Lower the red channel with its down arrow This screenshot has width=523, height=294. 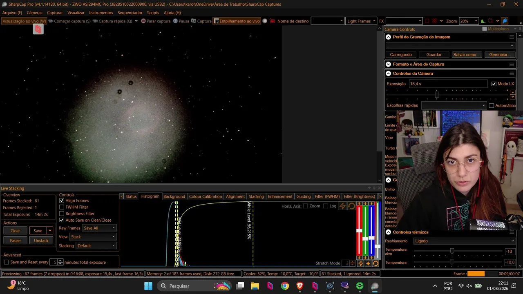[359, 258]
